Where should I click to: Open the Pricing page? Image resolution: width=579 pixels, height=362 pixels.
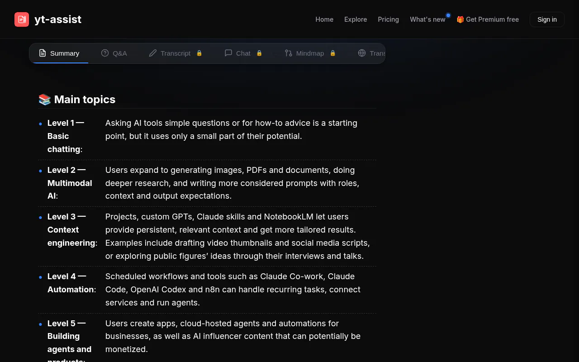pyautogui.click(x=389, y=19)
